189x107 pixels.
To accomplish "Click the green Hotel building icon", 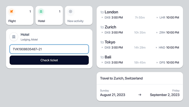I will [41, 11].
